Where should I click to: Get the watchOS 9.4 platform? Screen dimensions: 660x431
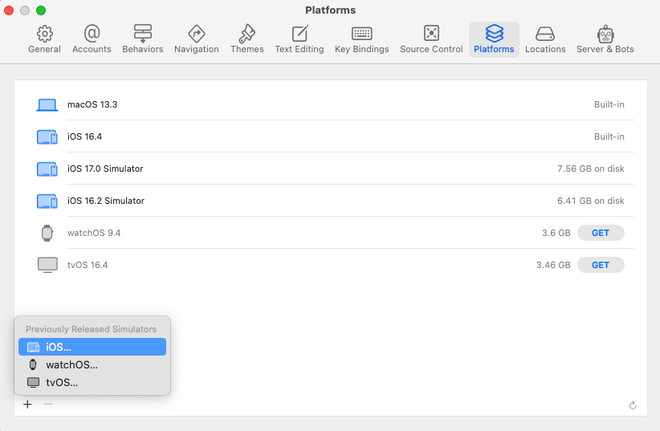(601, 233)
